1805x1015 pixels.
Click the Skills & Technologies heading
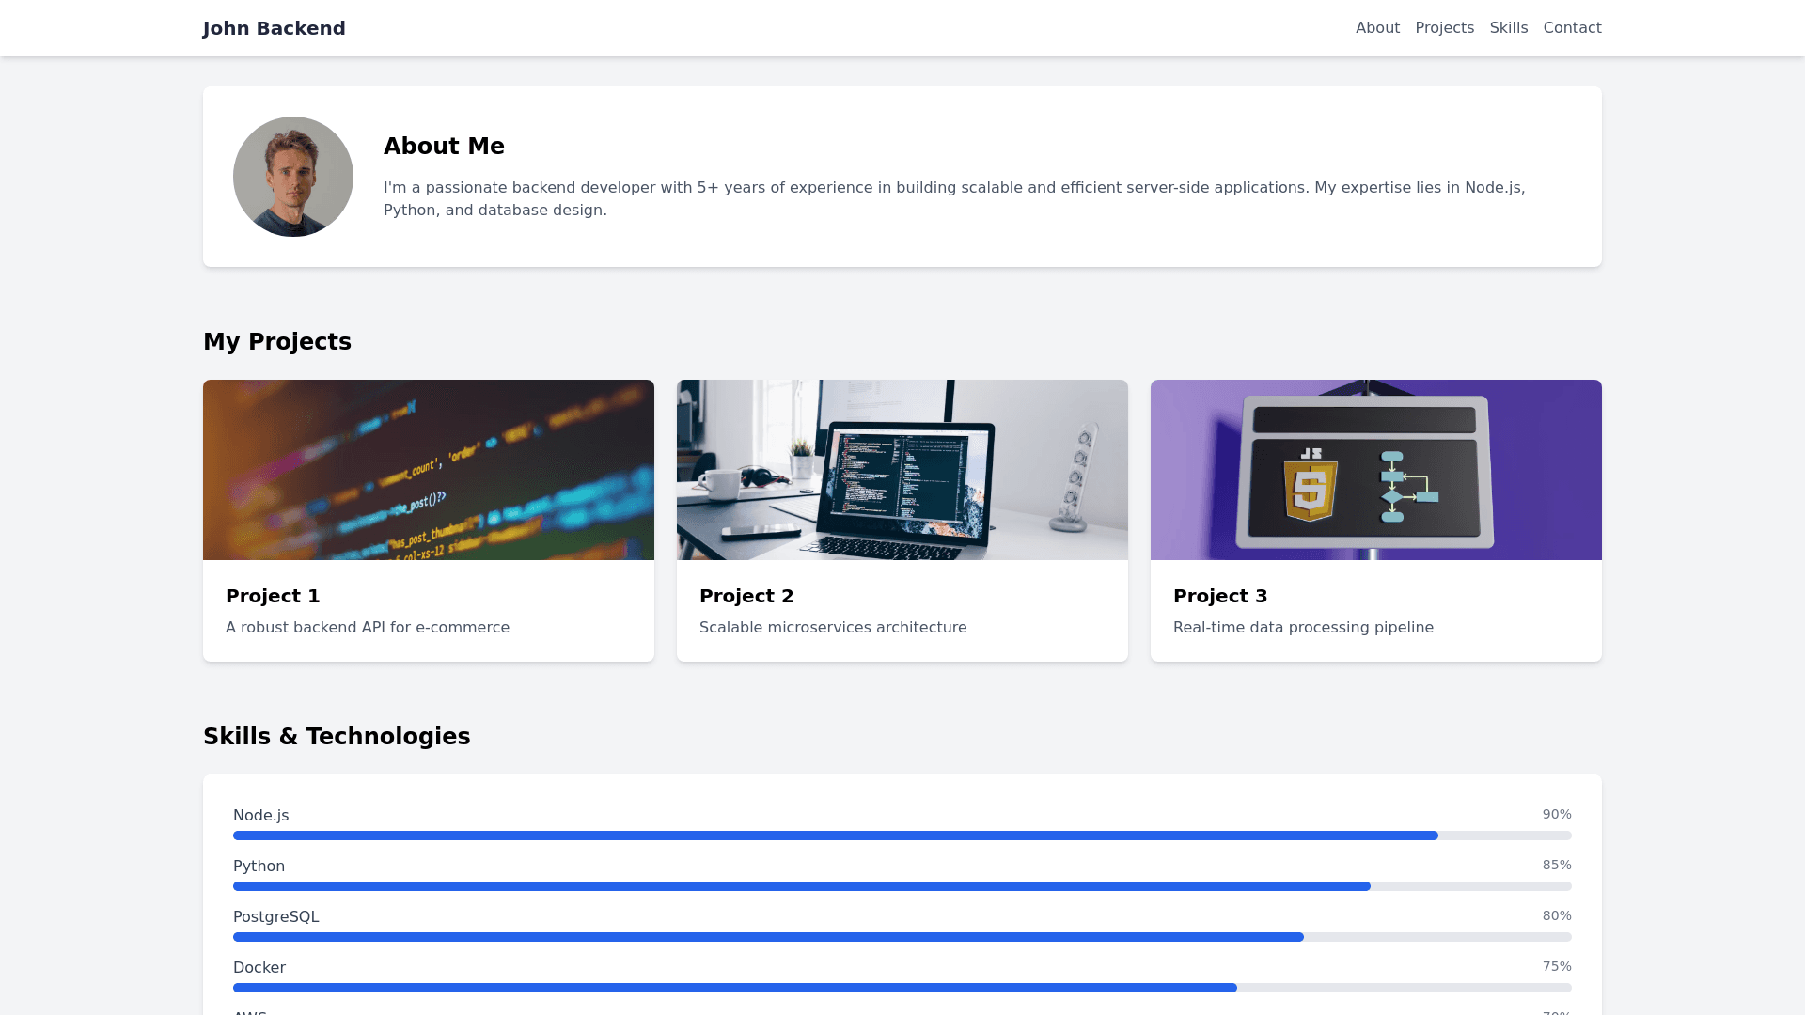(x=337, y=737)
